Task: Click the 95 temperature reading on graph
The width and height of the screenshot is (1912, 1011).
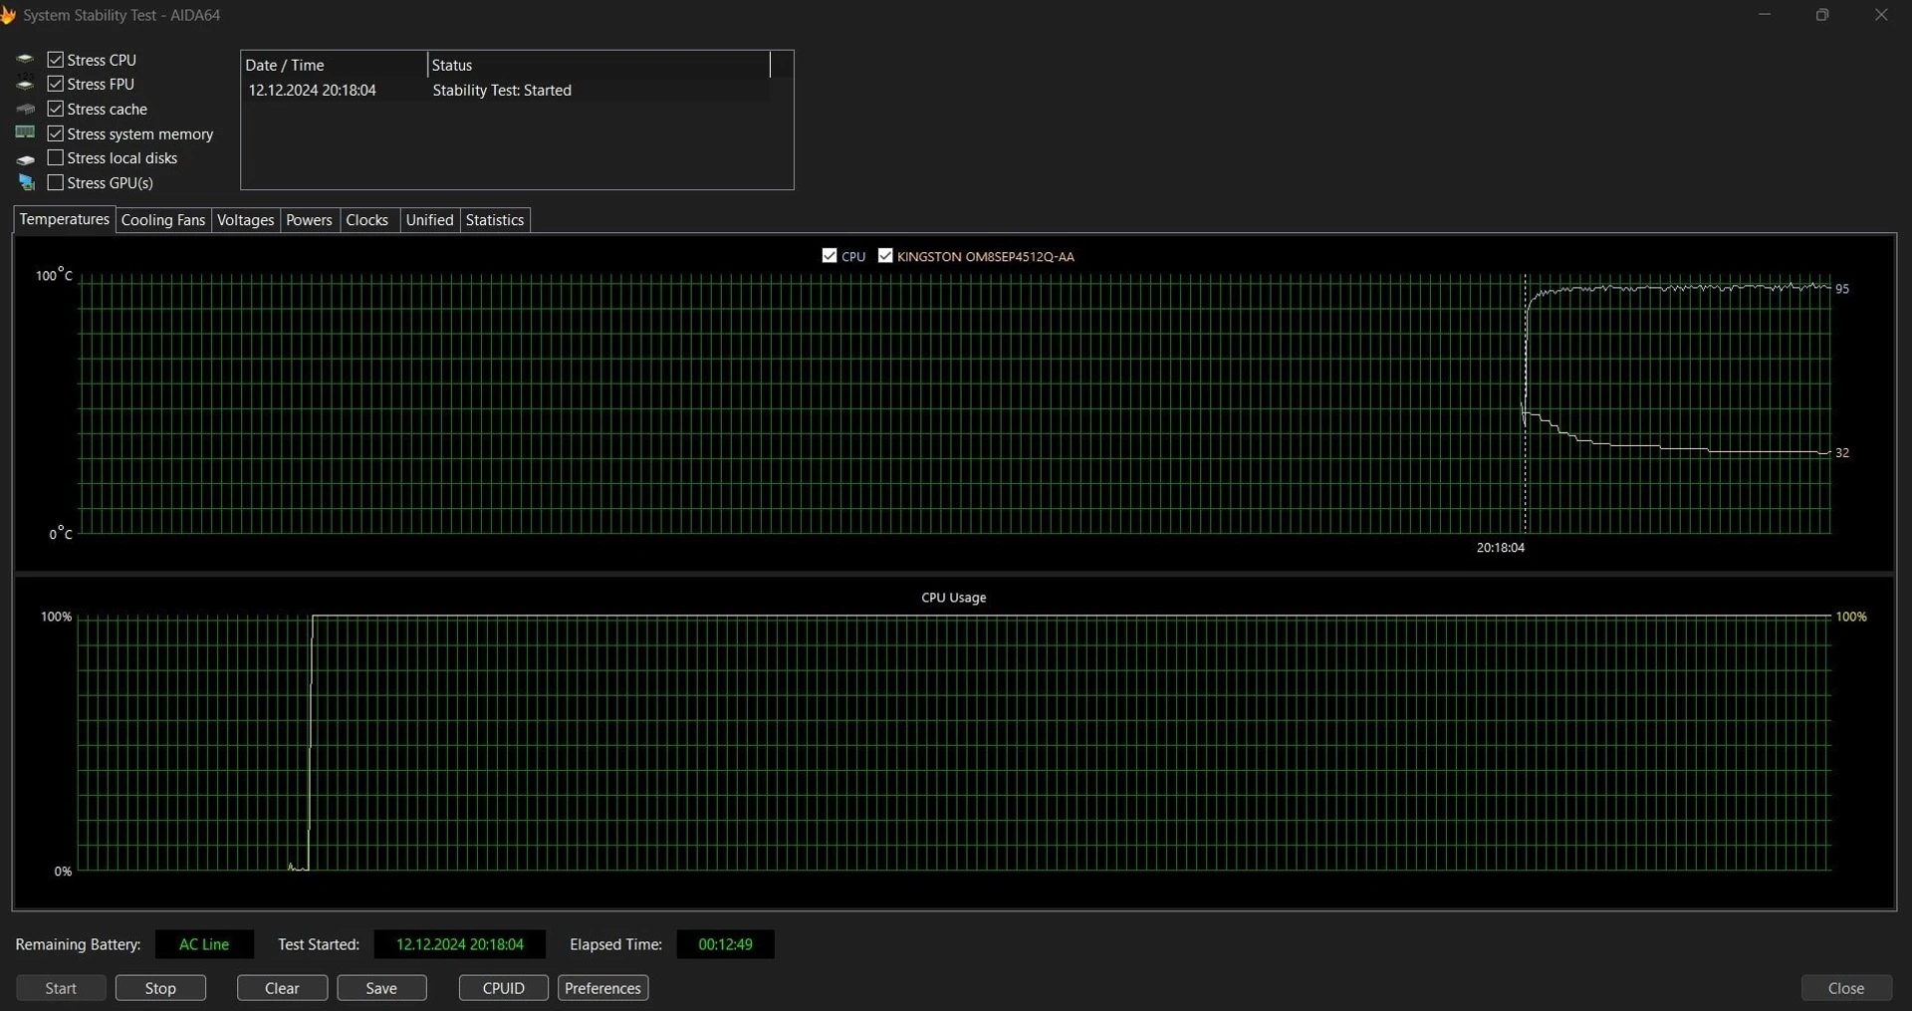Action: click(1842, 289)
